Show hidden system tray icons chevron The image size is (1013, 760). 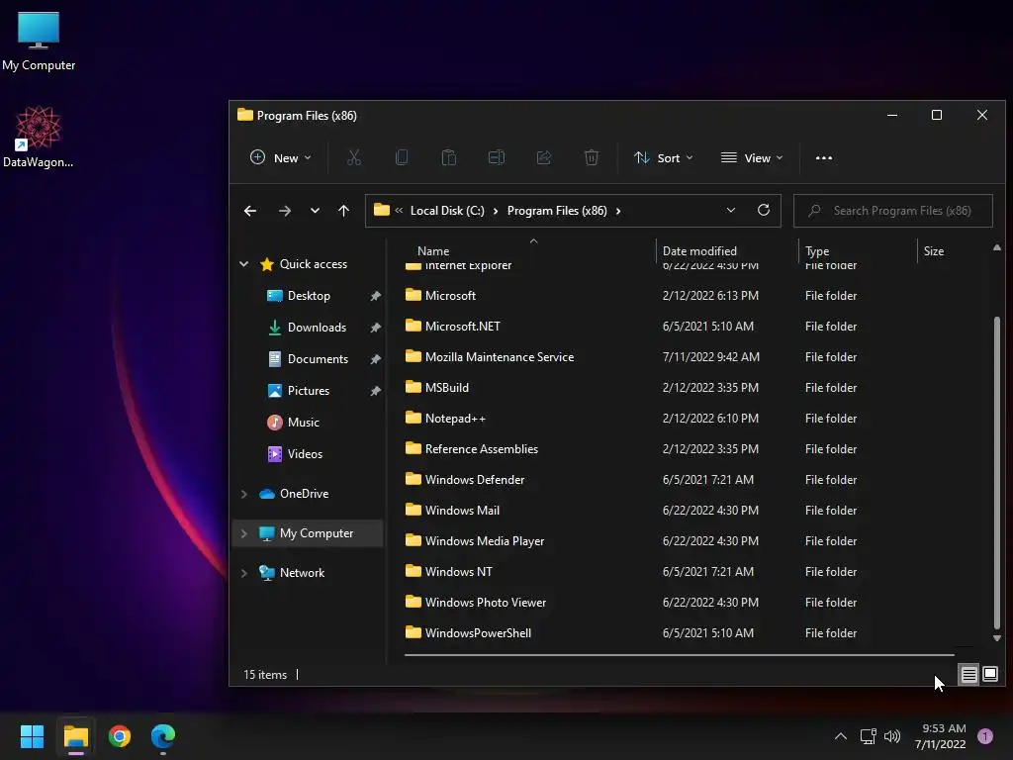(x=841, y=736)
